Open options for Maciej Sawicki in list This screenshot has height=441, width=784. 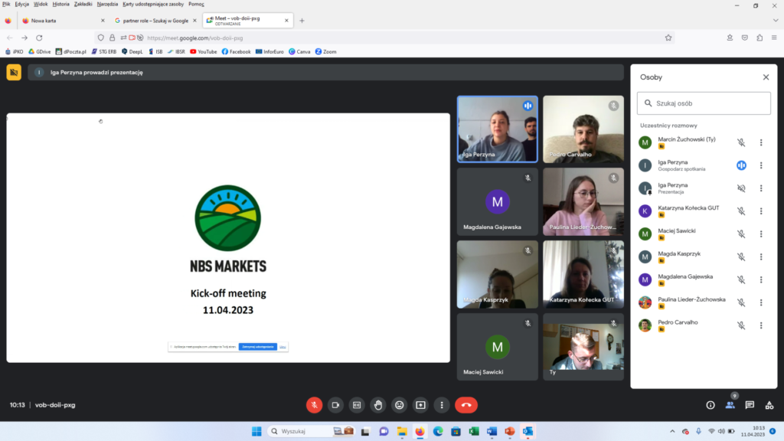pos(761,234)
